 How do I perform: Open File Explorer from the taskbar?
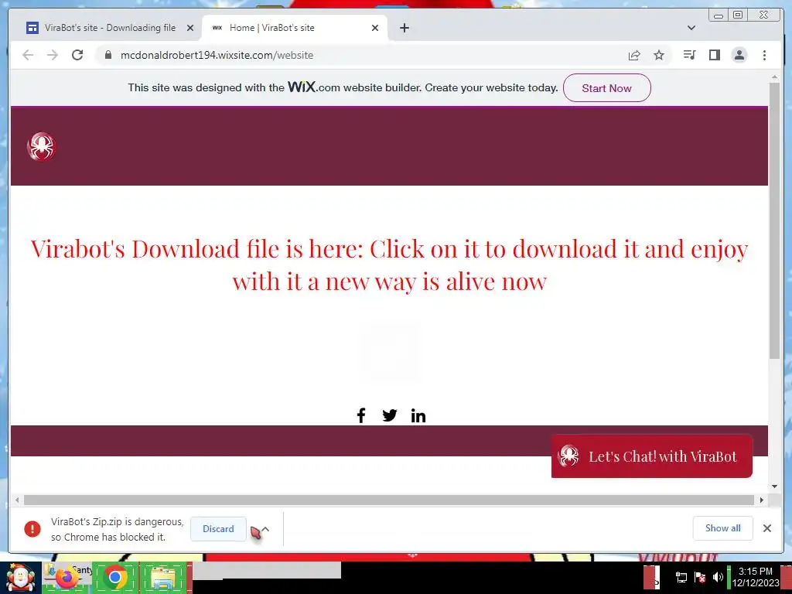pos(162,578)
